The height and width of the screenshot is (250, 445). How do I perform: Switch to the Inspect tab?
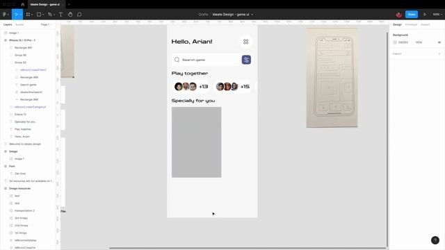(x=425, y=25)
